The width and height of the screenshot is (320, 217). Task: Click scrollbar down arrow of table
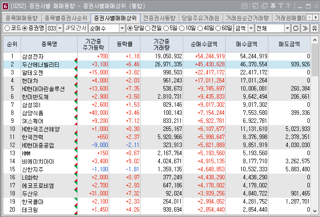(x=315, y=211)
